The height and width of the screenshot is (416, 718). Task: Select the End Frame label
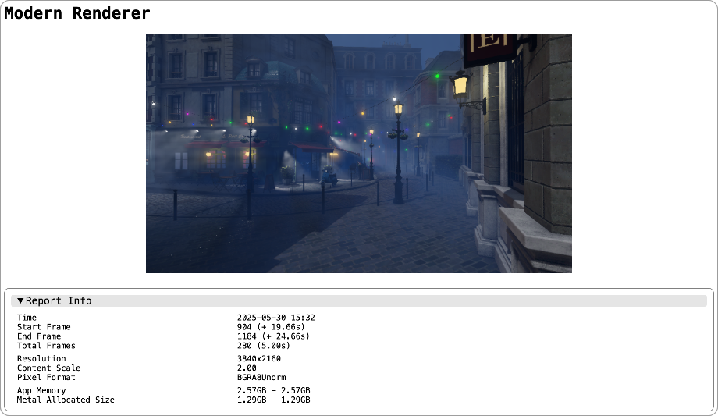tap(39, 336)
